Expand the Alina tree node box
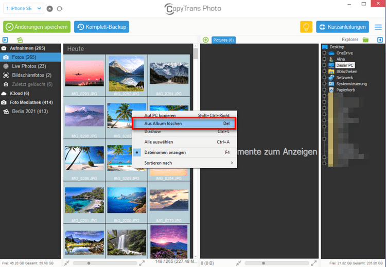Viewport: 386px width, 267px height. [324, 59]
